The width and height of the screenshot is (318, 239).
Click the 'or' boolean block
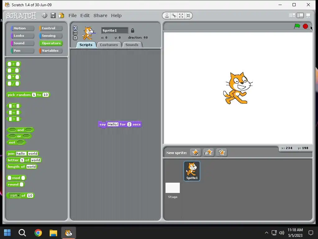click(19, 136)
